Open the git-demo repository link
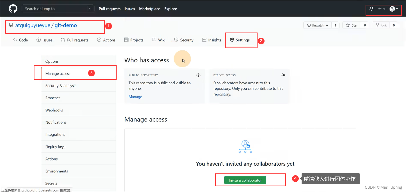The image size is (406, 192). (66, 25)
